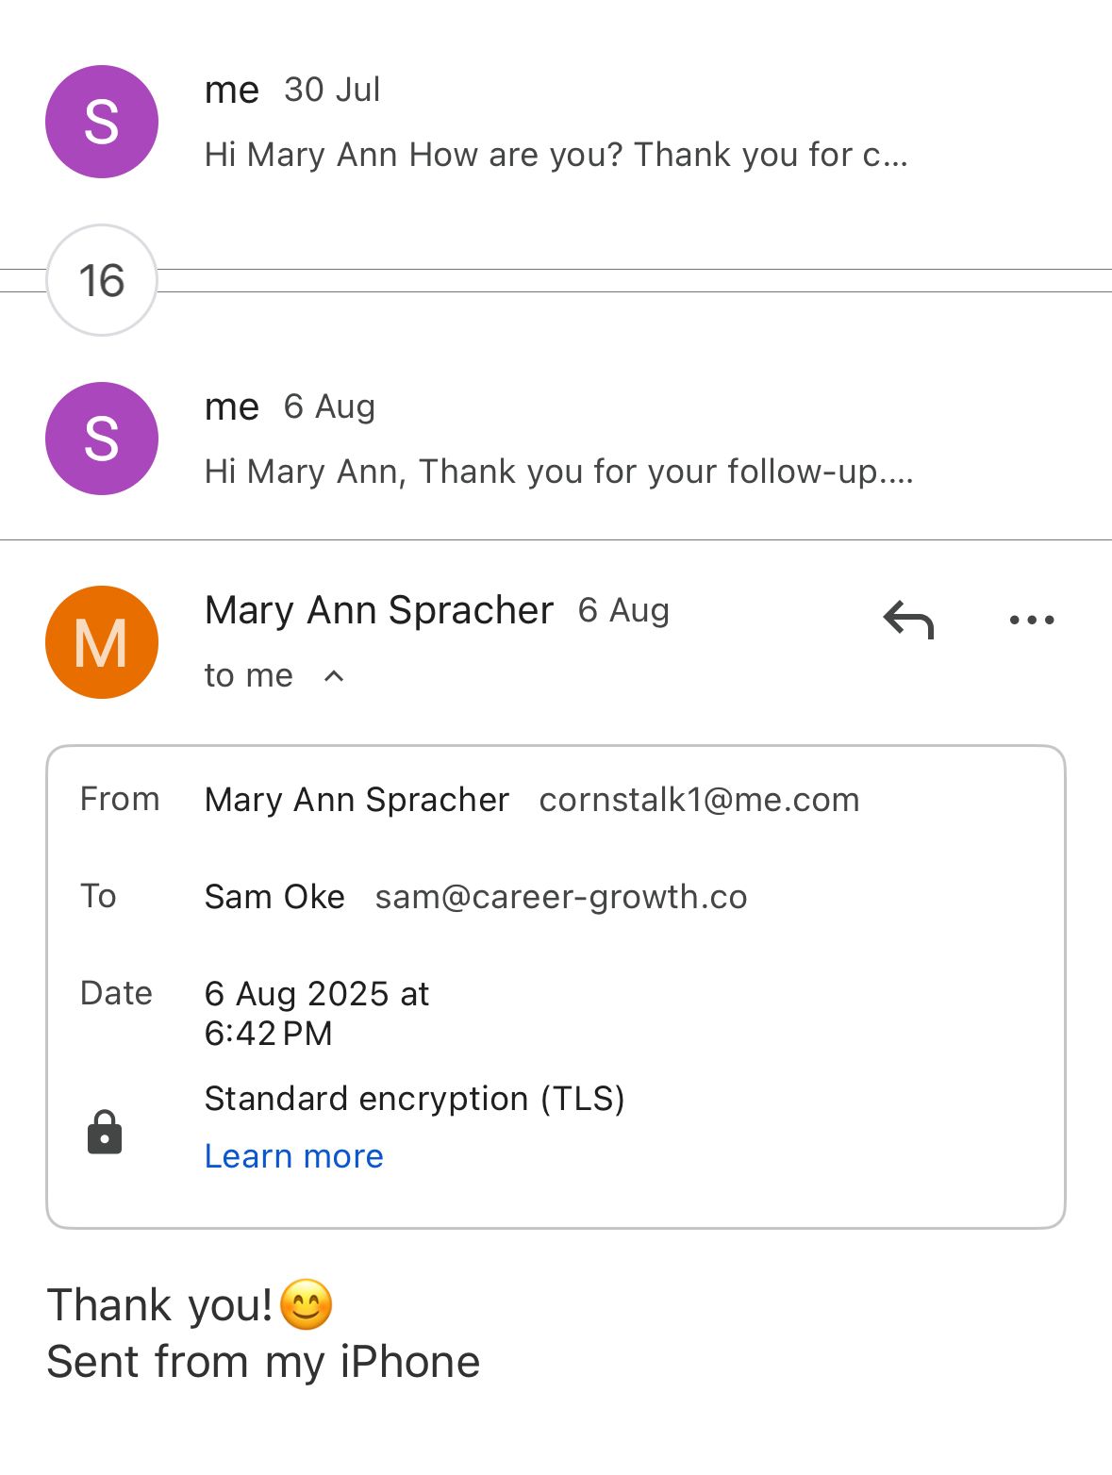The height and width of the screenshot is (1475, 1112).
Task: Tap the Mary Ann Spracher name in From row
Action: [x=357, y=800]
